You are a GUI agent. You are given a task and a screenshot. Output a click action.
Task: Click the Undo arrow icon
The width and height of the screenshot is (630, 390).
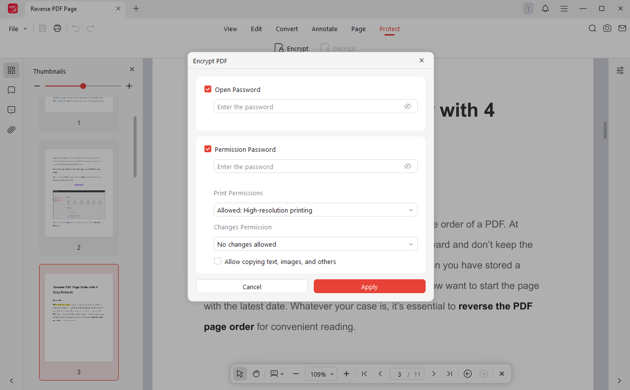[x=76, y=29]
